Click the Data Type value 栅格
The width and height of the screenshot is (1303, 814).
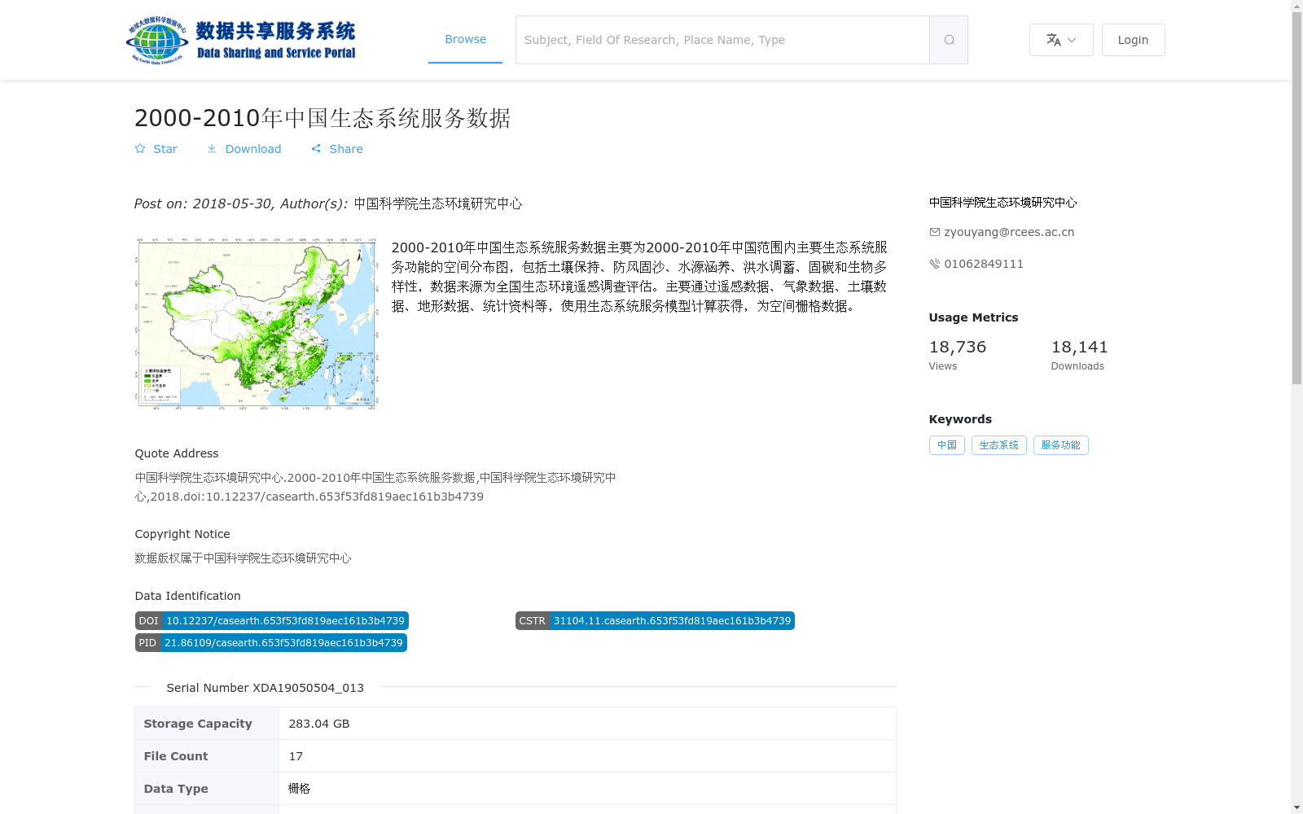click(x=300, y=789)
